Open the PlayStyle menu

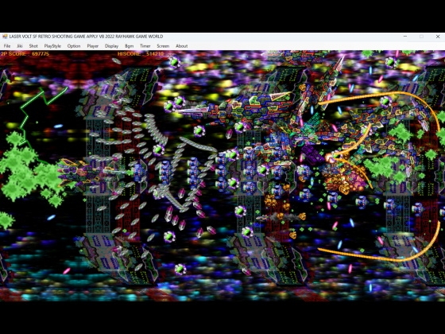(x=52, y=46)
